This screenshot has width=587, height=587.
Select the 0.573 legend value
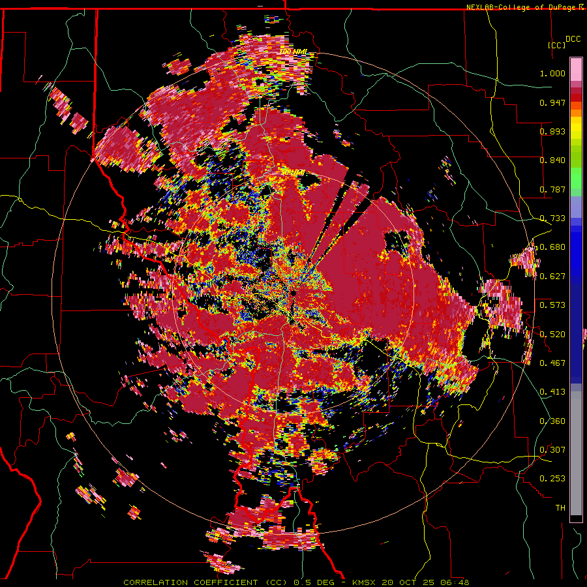pos(552,305)
